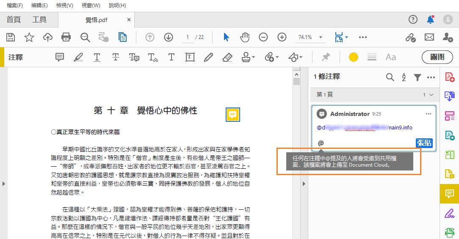459x239 pixels.
Task: Show more toolbar tools ellipsis
Action: 363,37
